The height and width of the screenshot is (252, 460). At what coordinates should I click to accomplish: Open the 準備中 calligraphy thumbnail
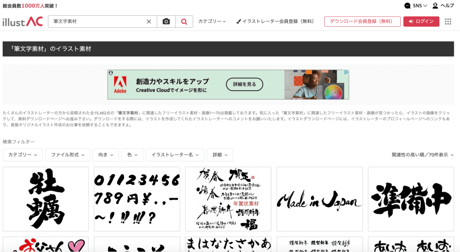[411, 199]
